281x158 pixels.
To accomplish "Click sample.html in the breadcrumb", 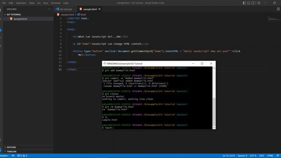I will click(x=67, y=14).
